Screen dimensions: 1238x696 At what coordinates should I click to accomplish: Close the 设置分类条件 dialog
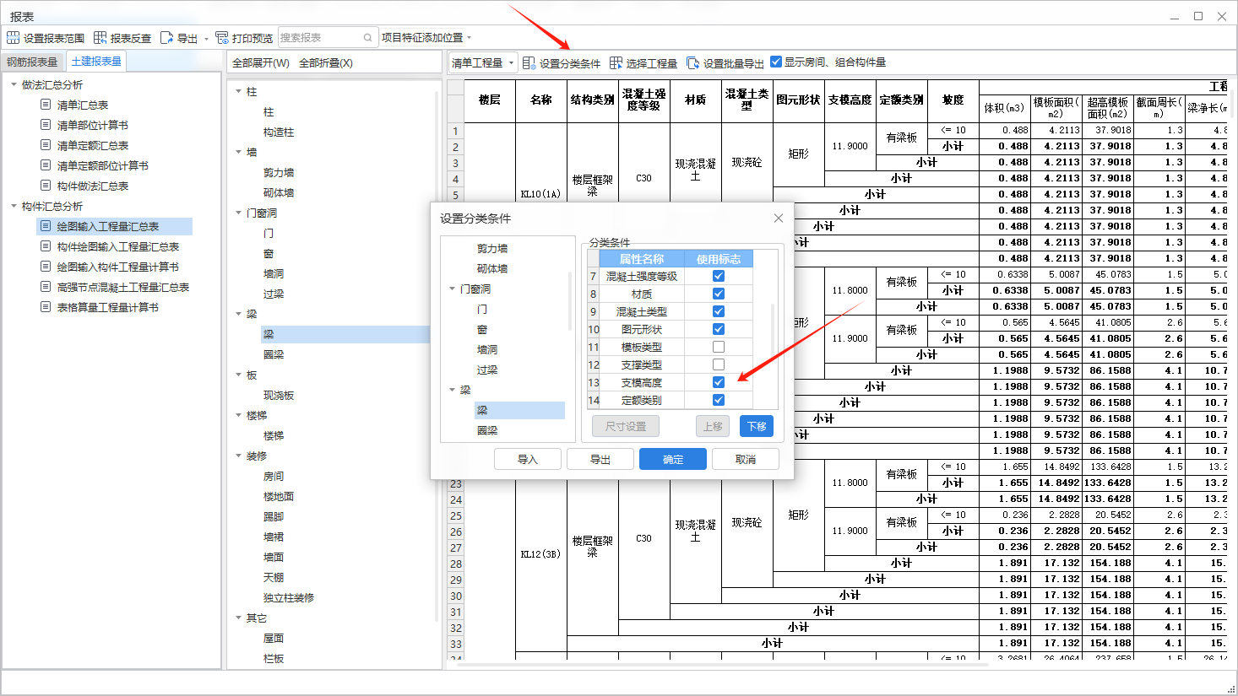tap(779, 219)
